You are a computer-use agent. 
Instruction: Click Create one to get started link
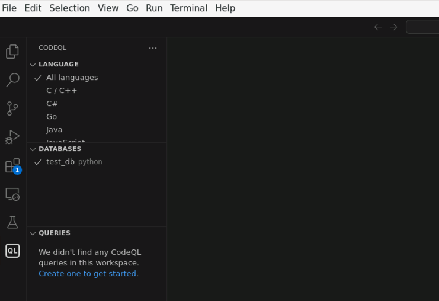coord(87,274)
